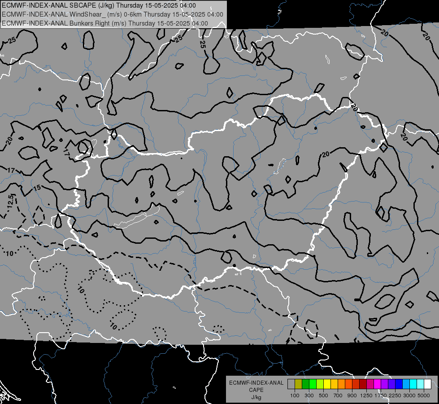
Task: Select the purple legend swatch
Action: [x=384, y=384]
